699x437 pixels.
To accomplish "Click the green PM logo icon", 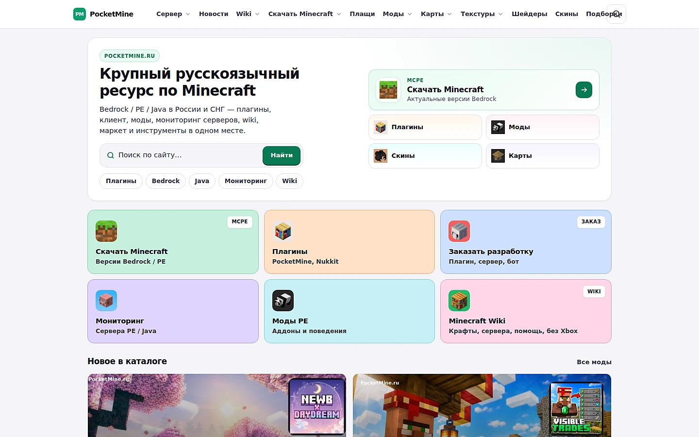I will tap(80, 14).
